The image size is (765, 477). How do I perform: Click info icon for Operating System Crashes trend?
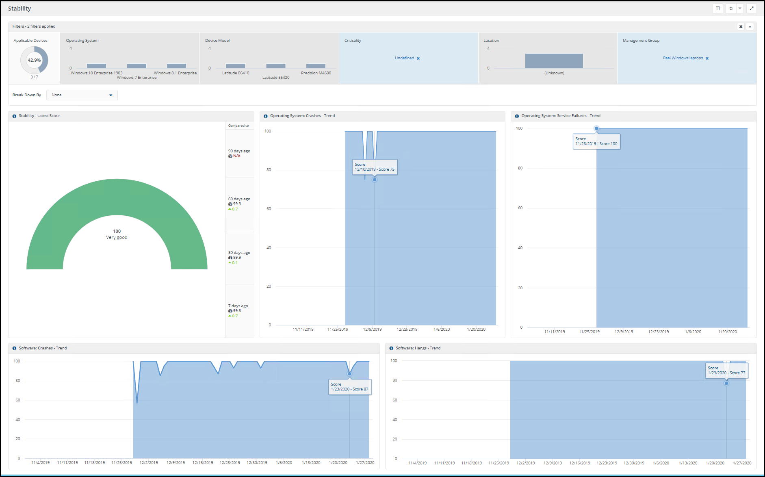[x=266, y=116]
